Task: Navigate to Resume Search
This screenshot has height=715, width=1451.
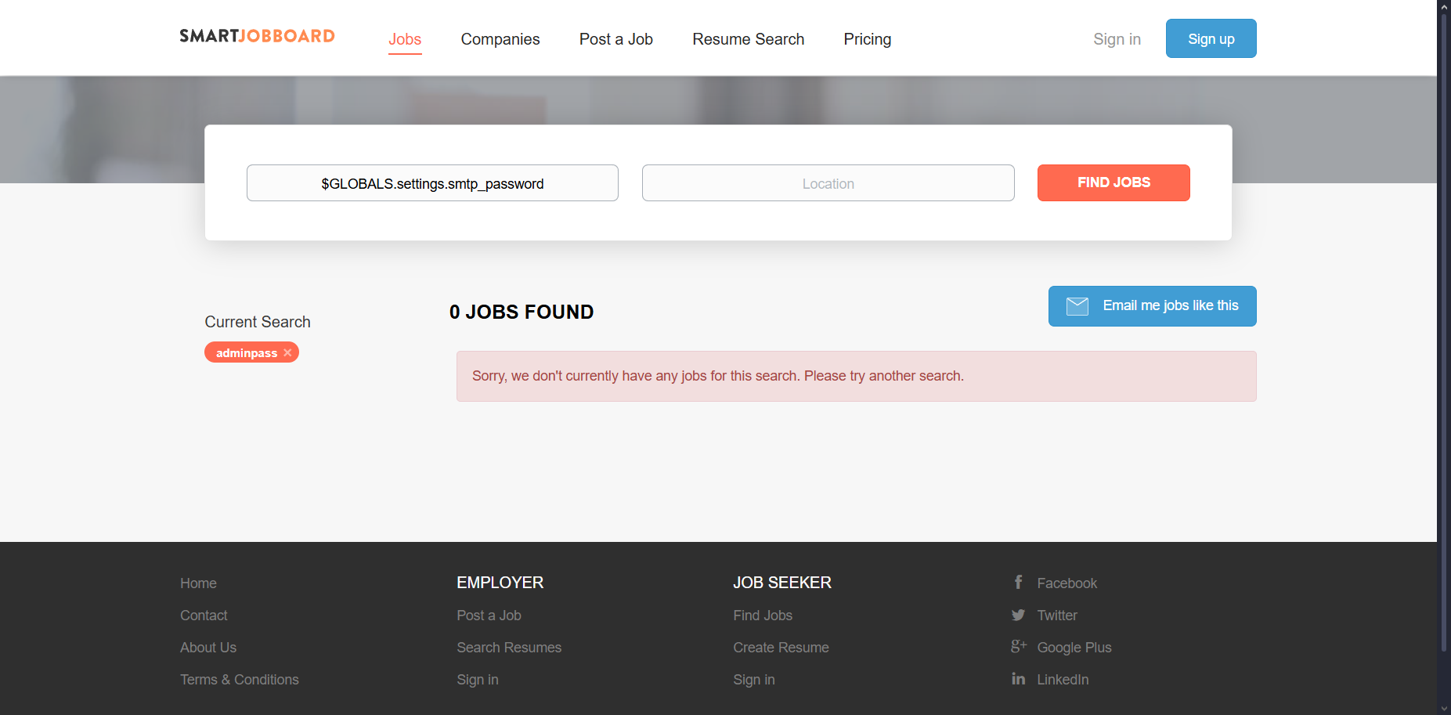Action: 748,39
